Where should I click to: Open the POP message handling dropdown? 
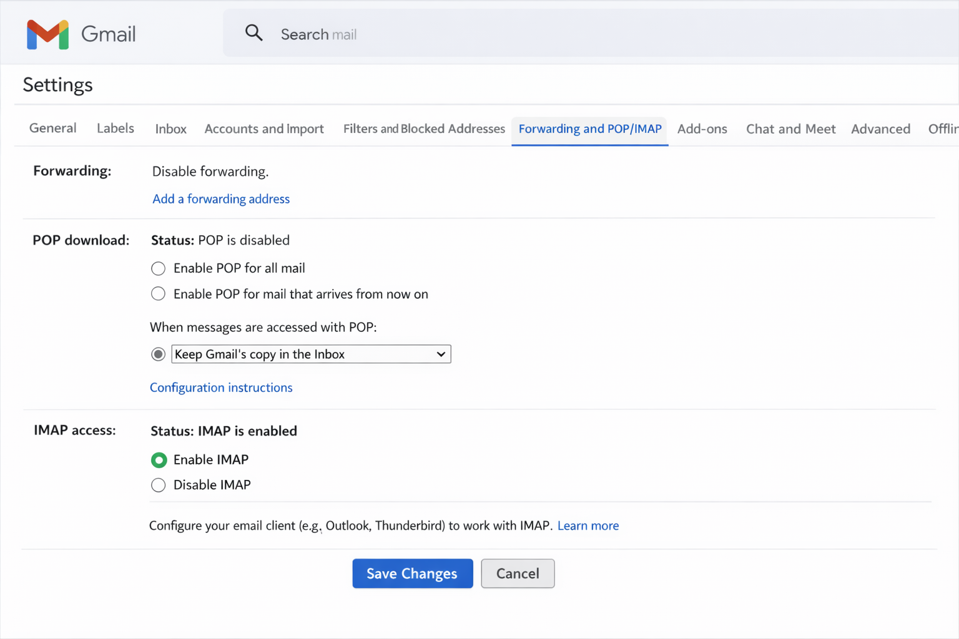(x=311, y=354)
